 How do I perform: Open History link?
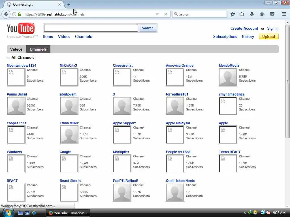point(248,36)
